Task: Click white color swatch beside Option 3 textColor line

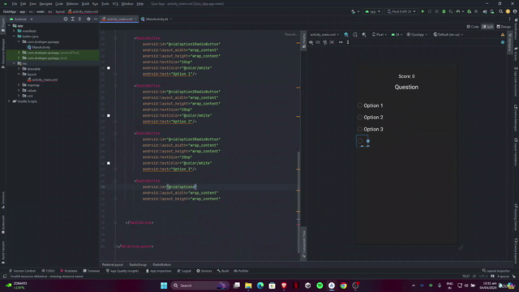Action: (x=109, y=163)
